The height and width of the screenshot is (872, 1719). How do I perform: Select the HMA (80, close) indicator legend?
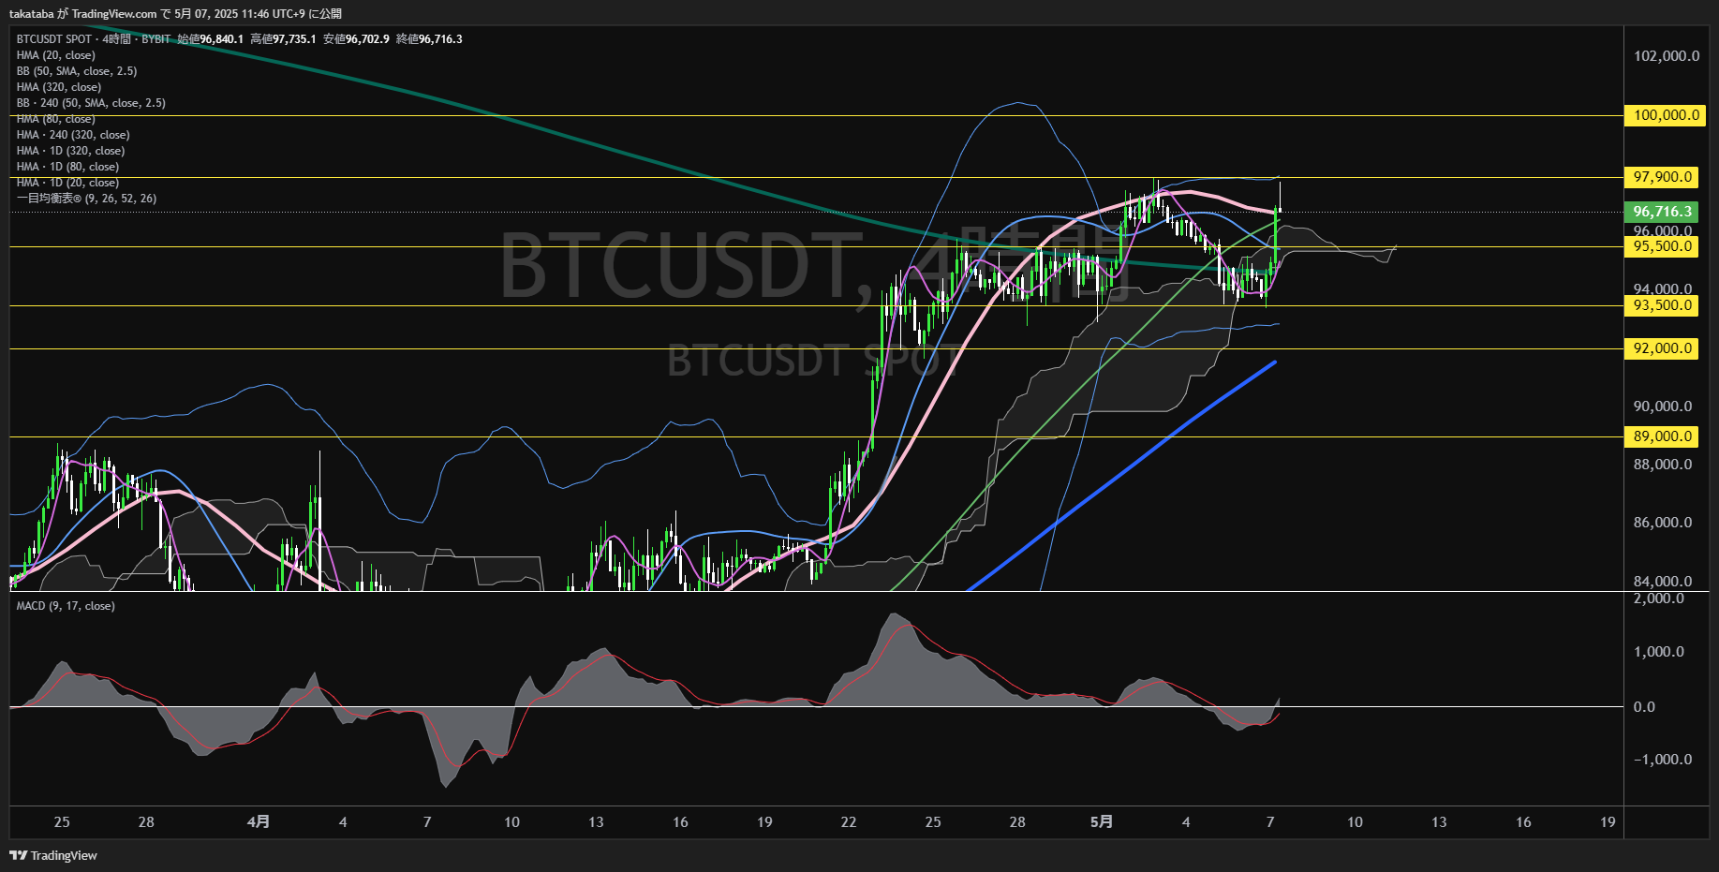coord(56,119)
